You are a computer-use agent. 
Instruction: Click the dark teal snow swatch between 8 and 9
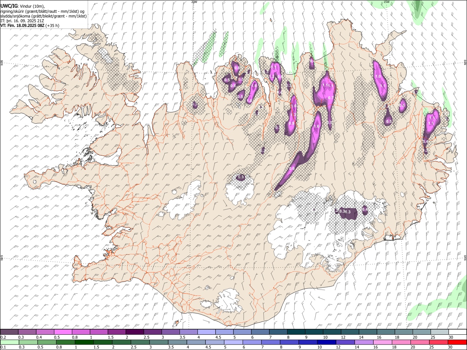pos(296,332)
